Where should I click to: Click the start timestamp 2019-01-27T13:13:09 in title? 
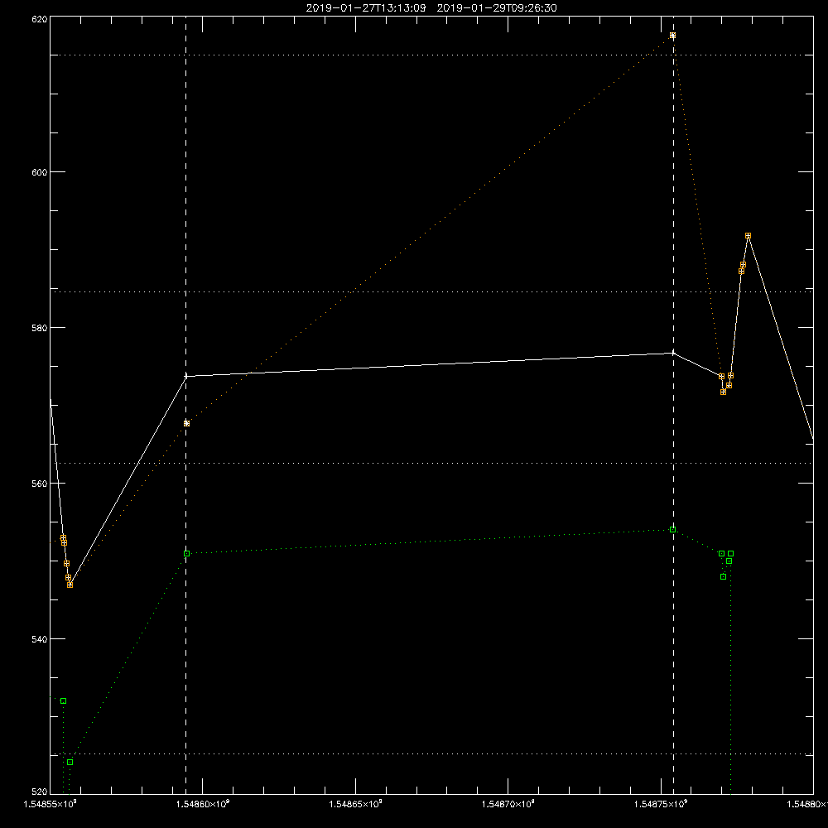[x=366, y=8]
